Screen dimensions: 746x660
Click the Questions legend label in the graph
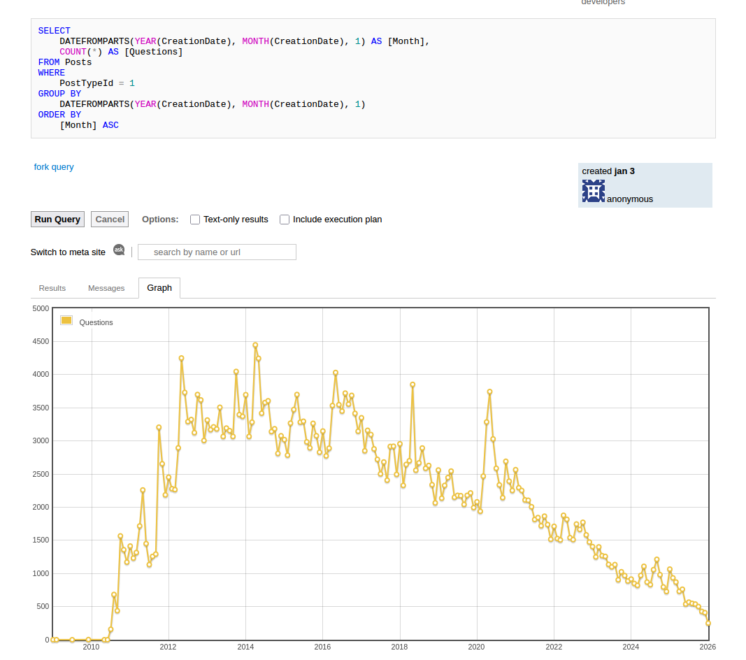96,322
